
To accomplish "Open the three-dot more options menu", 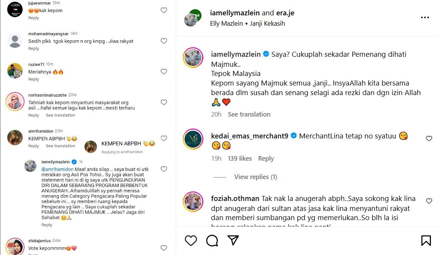I will (425, 18).
